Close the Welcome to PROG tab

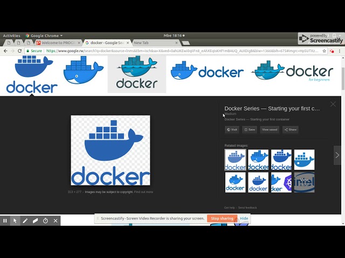click(x=79, y=43)
